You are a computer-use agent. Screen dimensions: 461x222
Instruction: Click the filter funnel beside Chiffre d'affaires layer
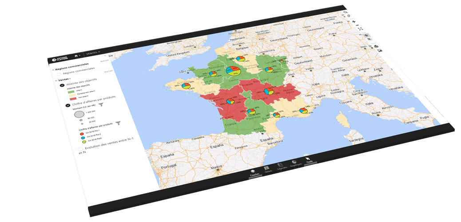coord(101,104)
